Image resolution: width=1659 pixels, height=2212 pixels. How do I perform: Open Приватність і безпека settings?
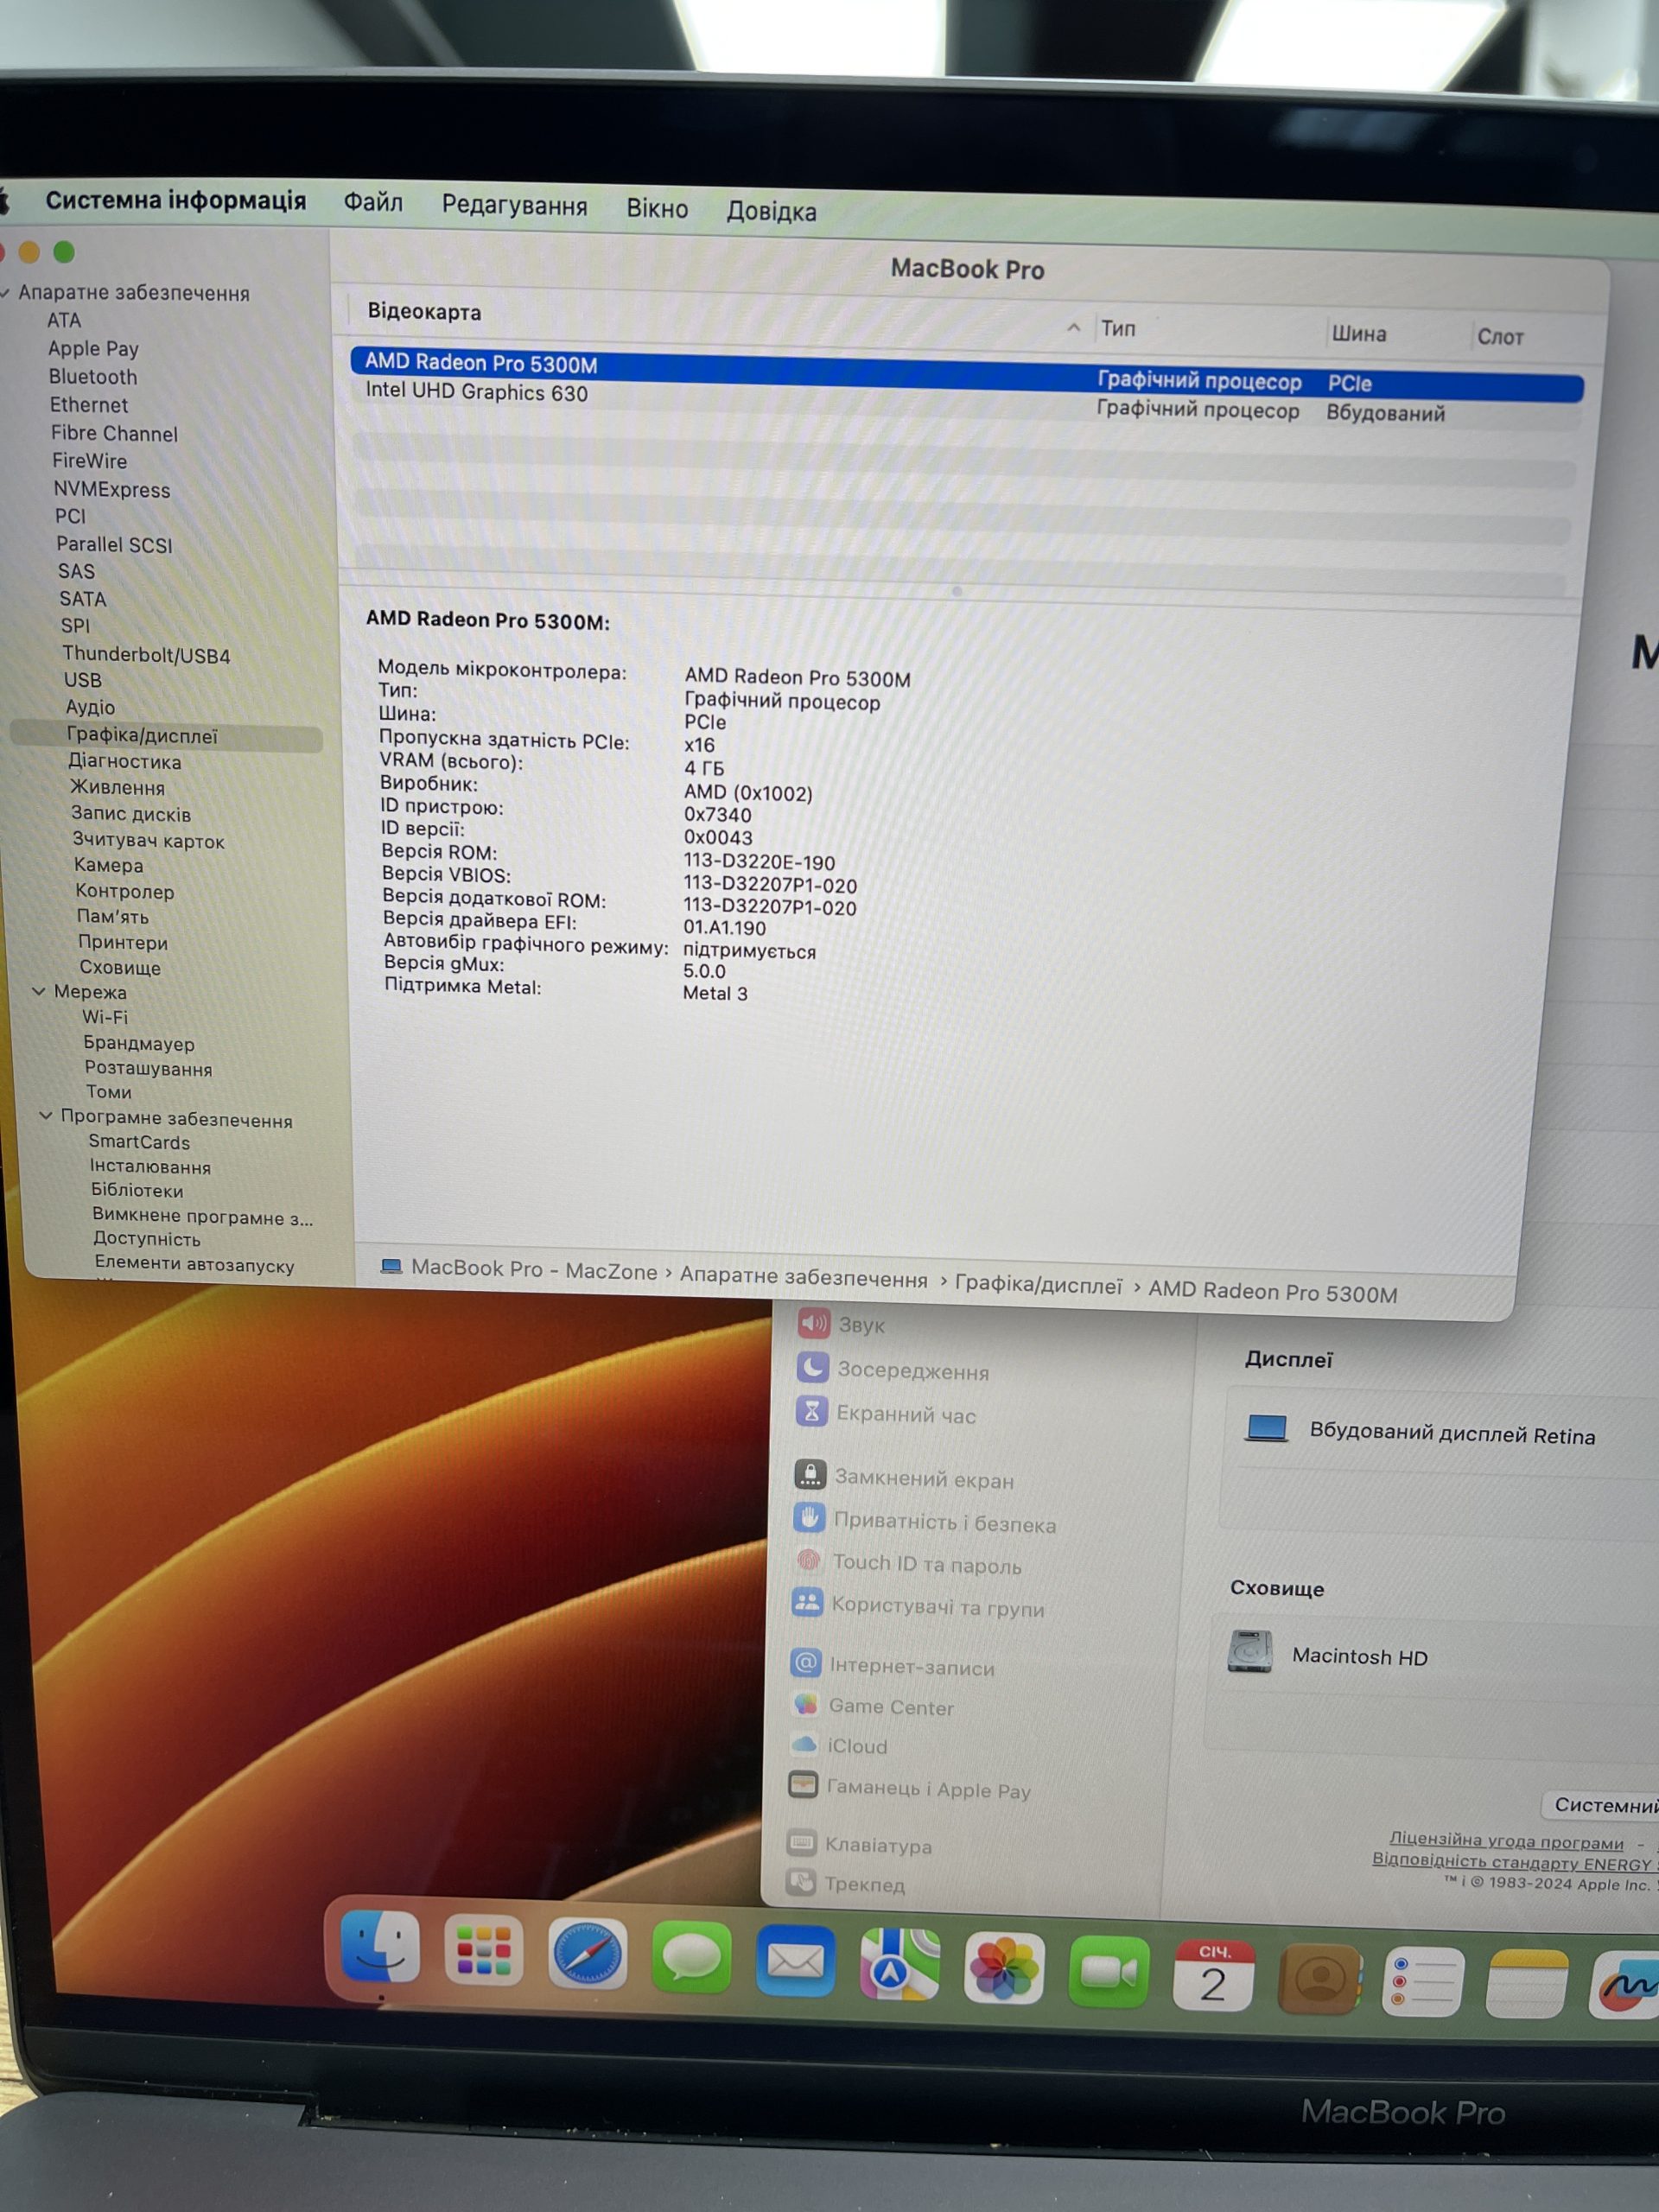[x=925, y=1521]
